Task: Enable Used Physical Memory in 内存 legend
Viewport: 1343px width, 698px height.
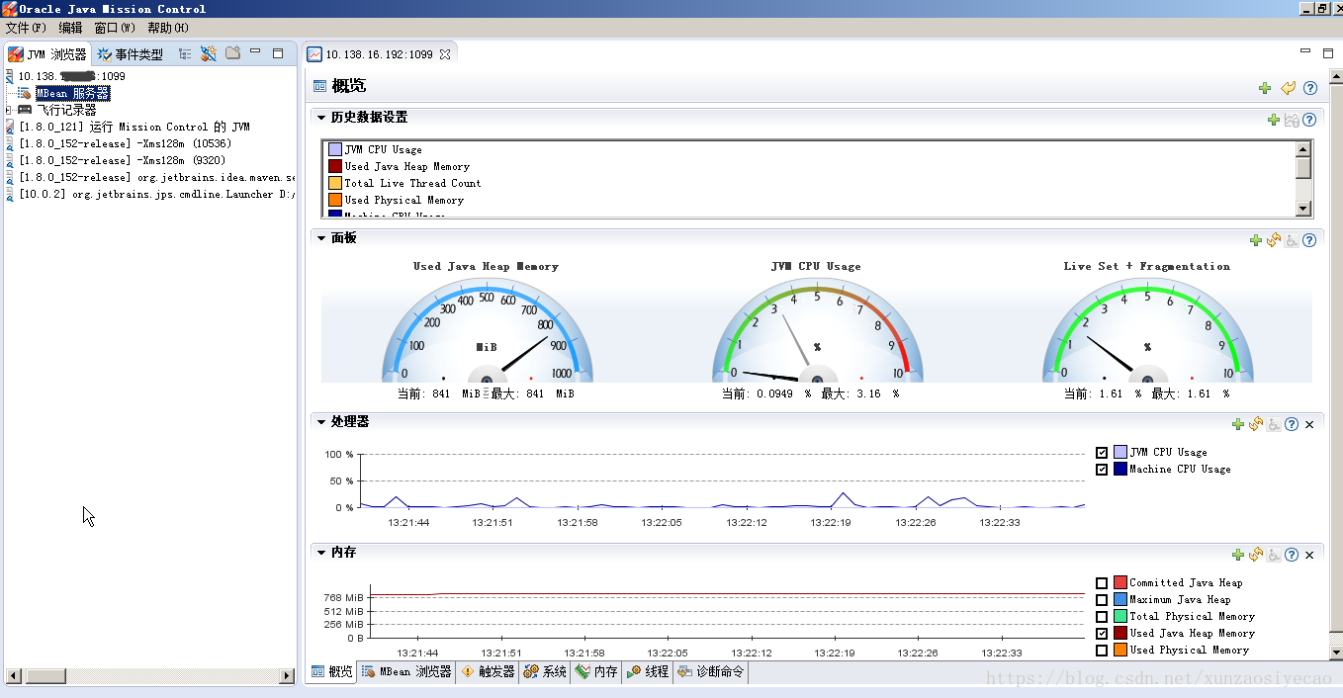Action: [x=1102, y=651]
